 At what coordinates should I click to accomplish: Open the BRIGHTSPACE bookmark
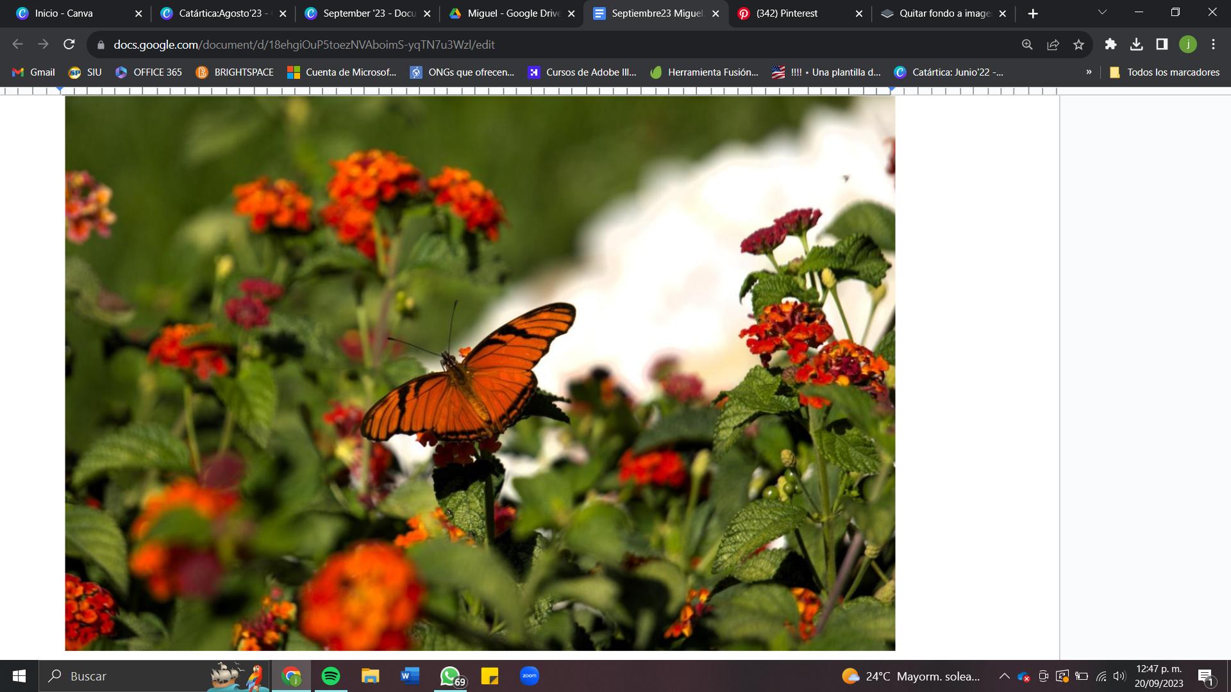pyautogui.click(x=235, y=72)
